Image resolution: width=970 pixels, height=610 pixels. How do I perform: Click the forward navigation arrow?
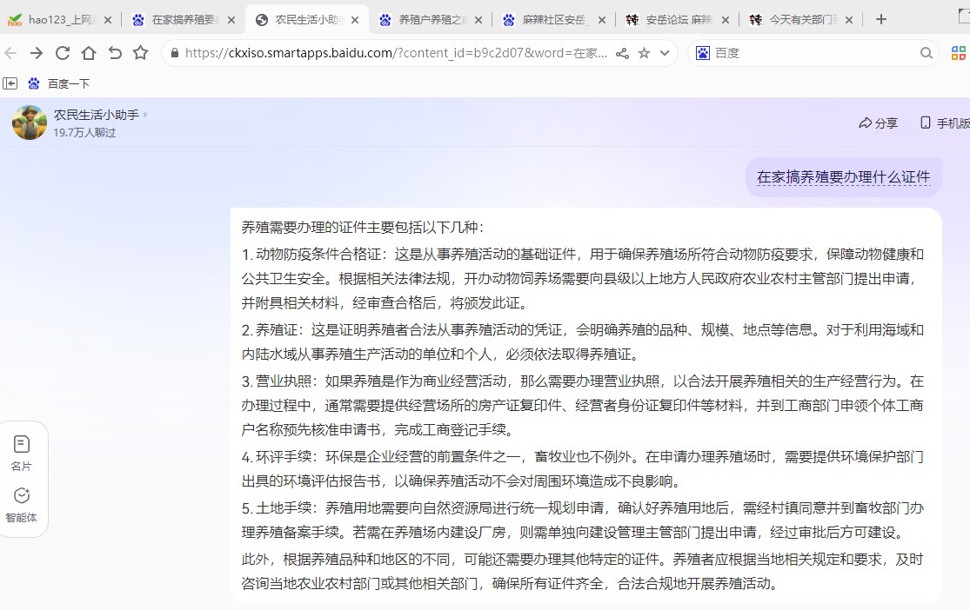[36, 53]
